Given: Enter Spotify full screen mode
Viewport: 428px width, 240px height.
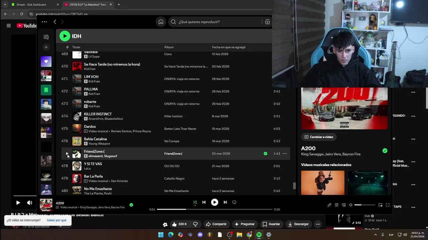Looking at the screenshot, I should (x=388, y=205).
